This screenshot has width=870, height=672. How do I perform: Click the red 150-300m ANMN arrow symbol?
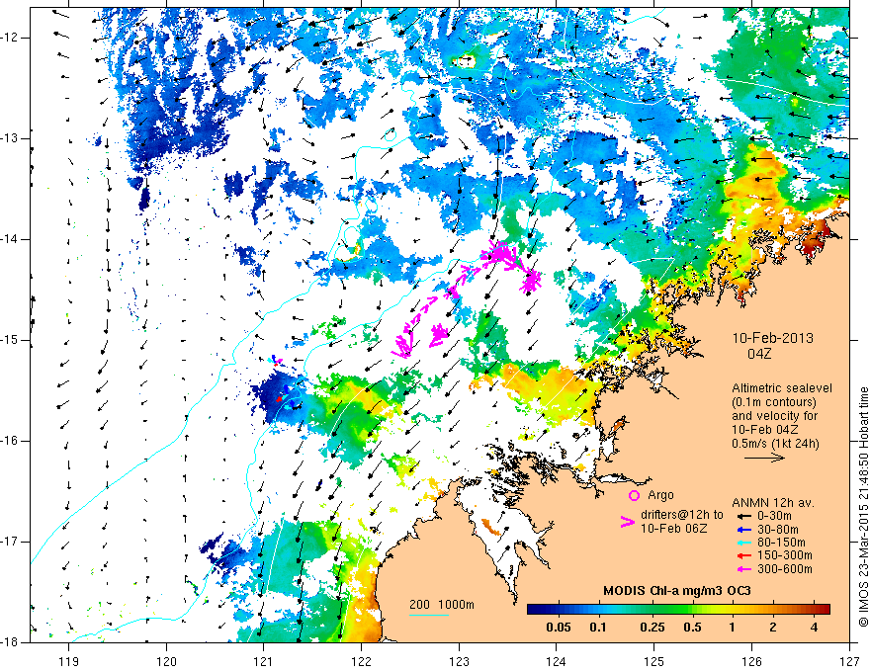point(742,555)
